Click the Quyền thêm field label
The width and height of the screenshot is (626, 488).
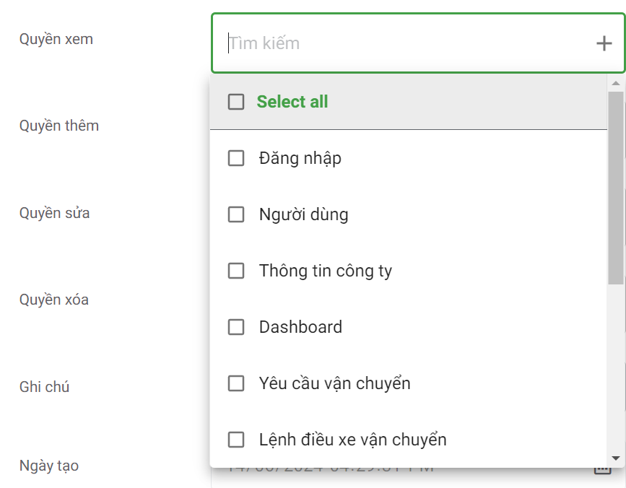click(59, 126)
